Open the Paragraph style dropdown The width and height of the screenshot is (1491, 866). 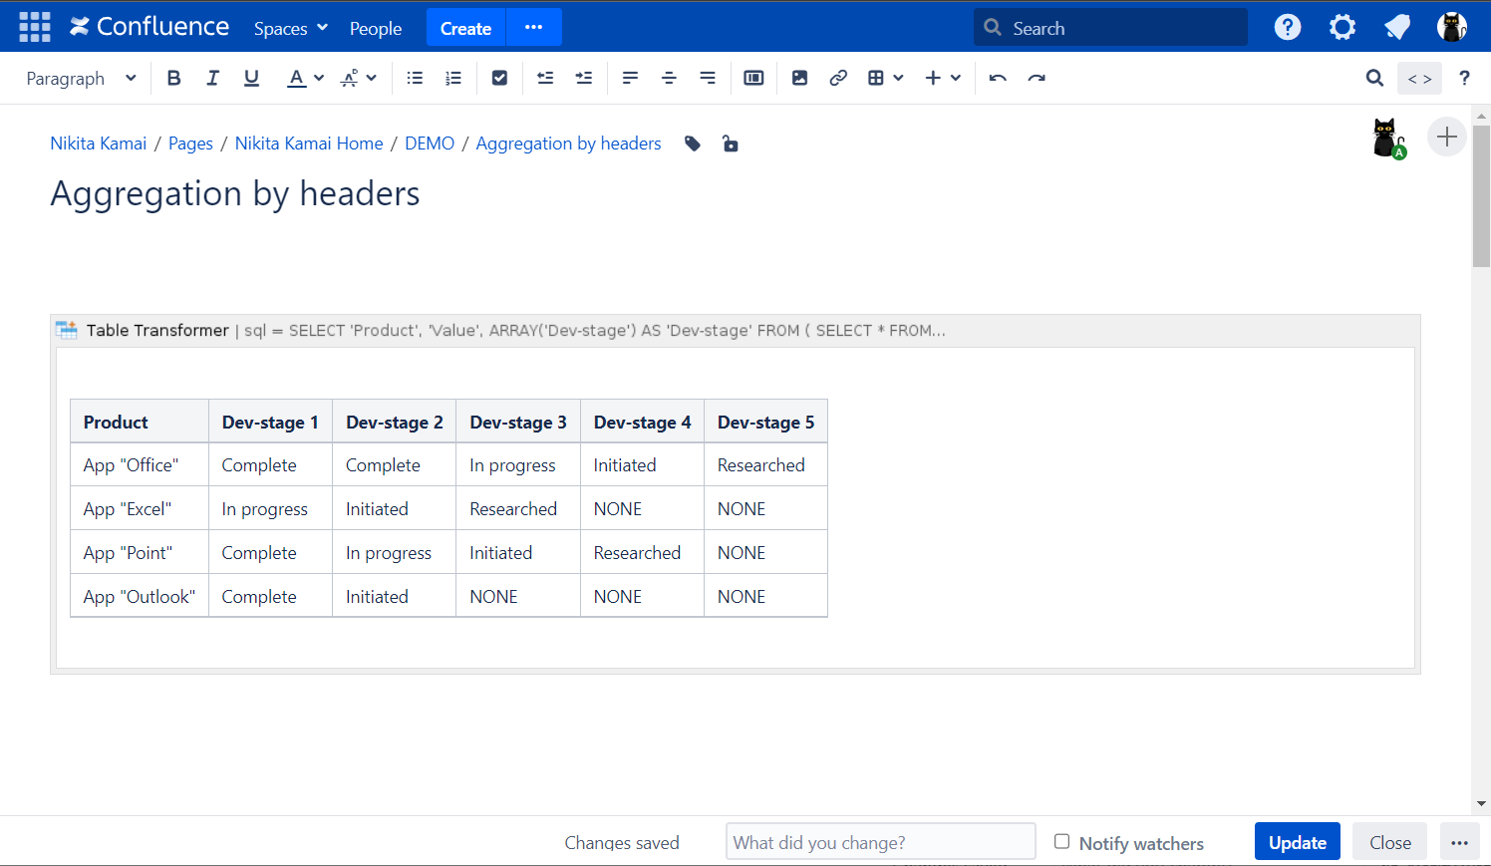(x=81, y=78)
